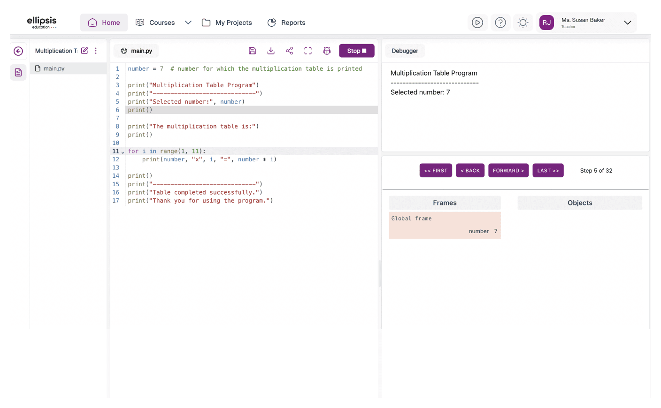Click line number 6 in the gutter

coord(117,110)
